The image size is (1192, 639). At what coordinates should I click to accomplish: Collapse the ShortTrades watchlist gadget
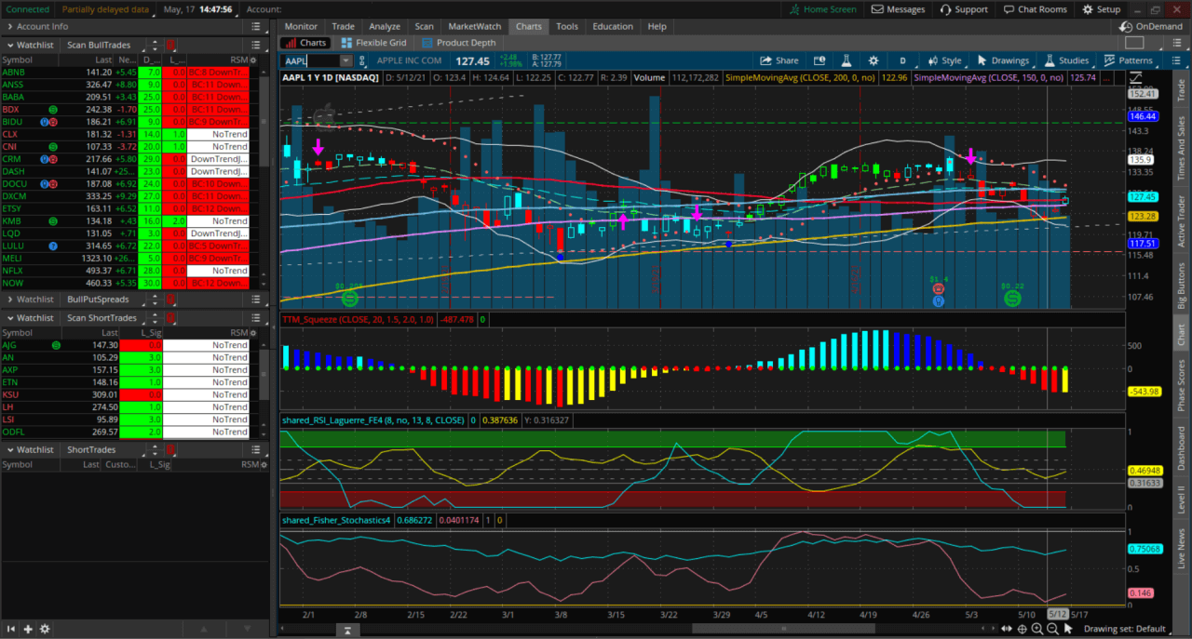pos(9,450)
